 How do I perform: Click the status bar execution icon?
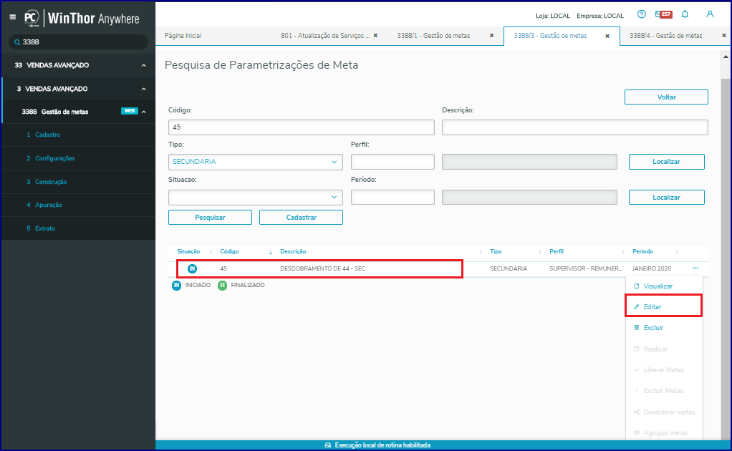pos(328,445)
